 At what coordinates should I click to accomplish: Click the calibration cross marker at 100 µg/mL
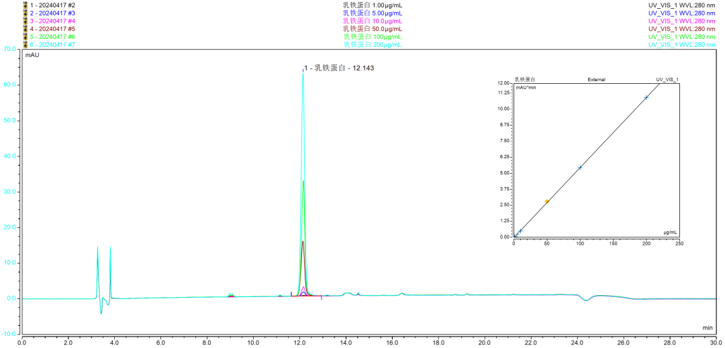[580, 168]
